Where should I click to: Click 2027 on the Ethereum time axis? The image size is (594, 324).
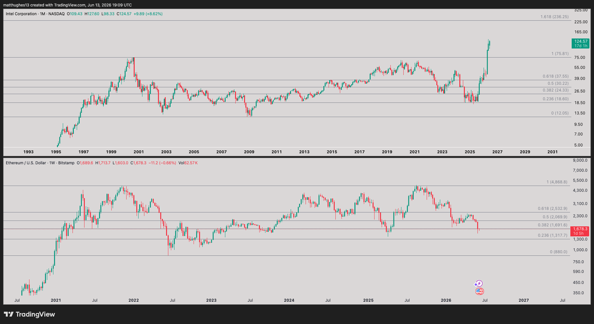(524, 300)
